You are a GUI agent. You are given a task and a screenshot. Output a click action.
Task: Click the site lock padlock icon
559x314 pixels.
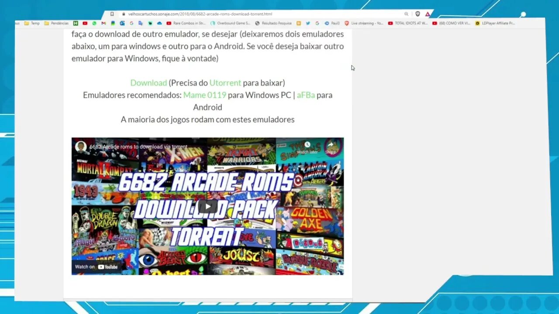click(123, 14)
